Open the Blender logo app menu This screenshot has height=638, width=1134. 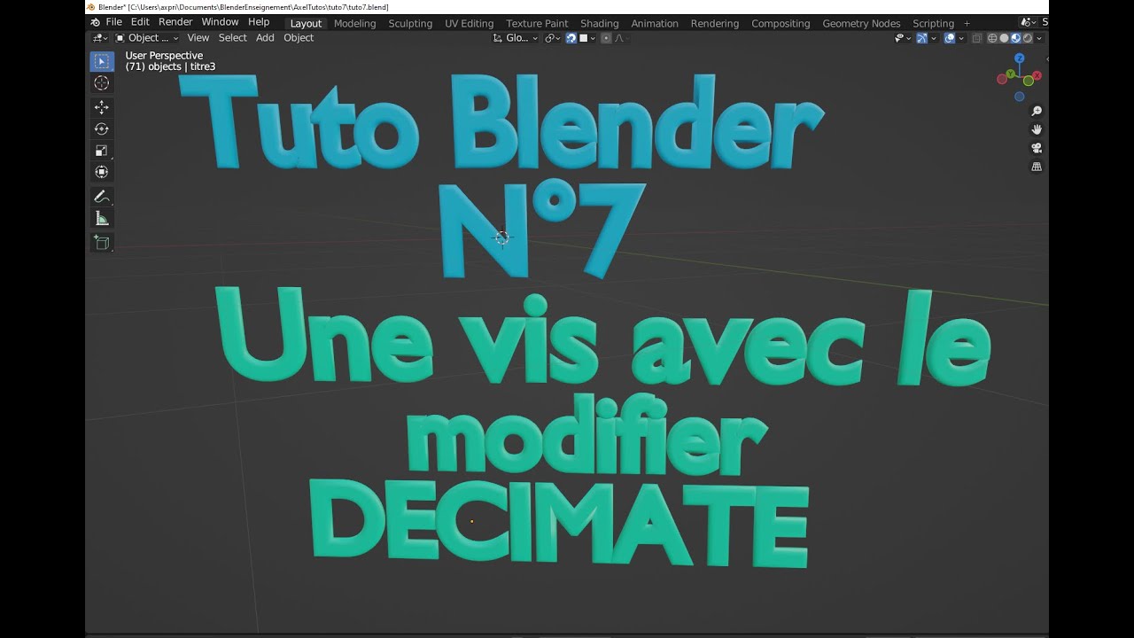tap(95, 22)
